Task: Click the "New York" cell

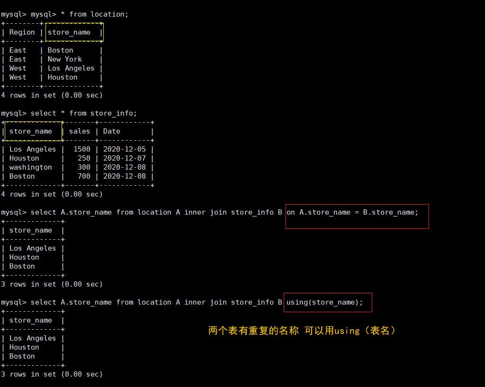Action: pyautogui.click(x=64, y=59)
